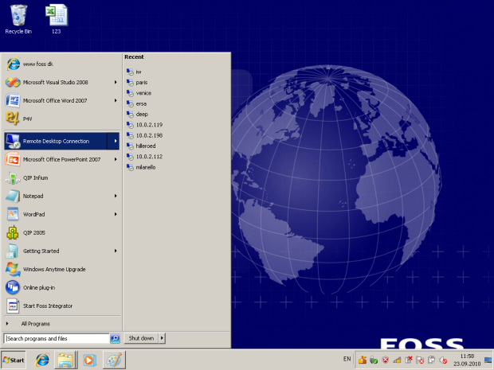This screenshot has width=494, height=370.
Task: Open the 123 Excel file on desktop
Action: point(57,19)
